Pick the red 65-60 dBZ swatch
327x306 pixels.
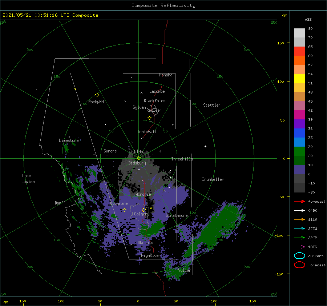[x=299, y=51]
